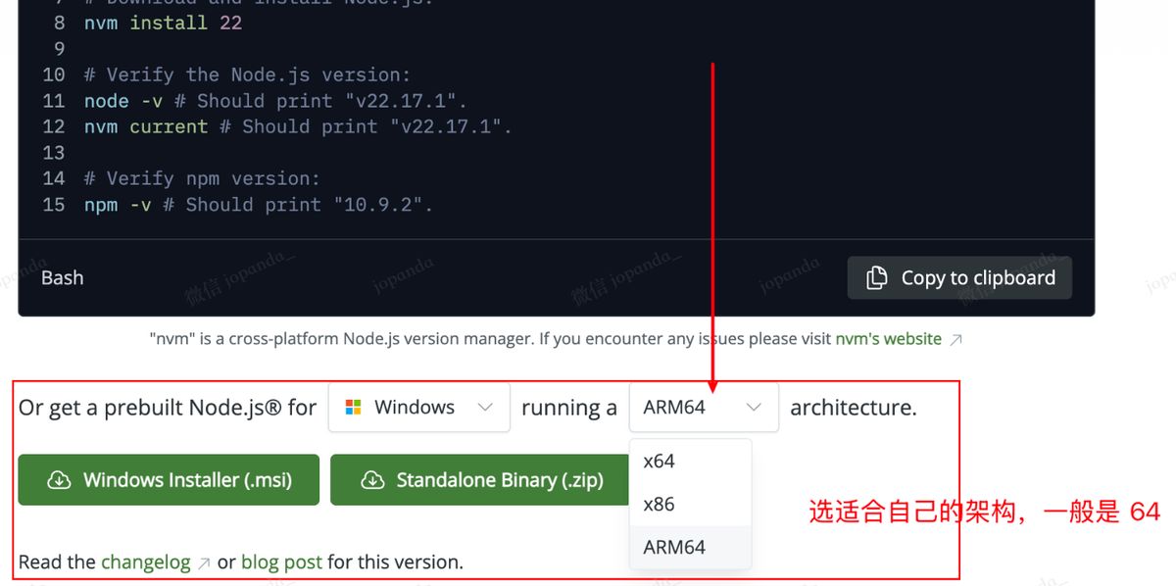
Task: Select line 8 containing nvm install 22
Action: 147,23
